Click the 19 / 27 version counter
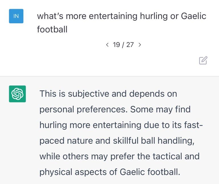Image resolution: width=219 pixels, height=184 pixels. 123,45
